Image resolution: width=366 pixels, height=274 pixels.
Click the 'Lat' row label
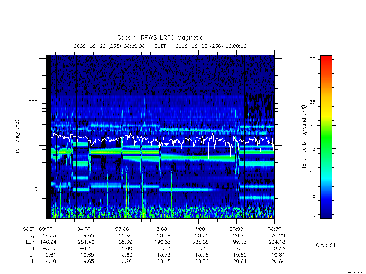click(x=31, y=249)
